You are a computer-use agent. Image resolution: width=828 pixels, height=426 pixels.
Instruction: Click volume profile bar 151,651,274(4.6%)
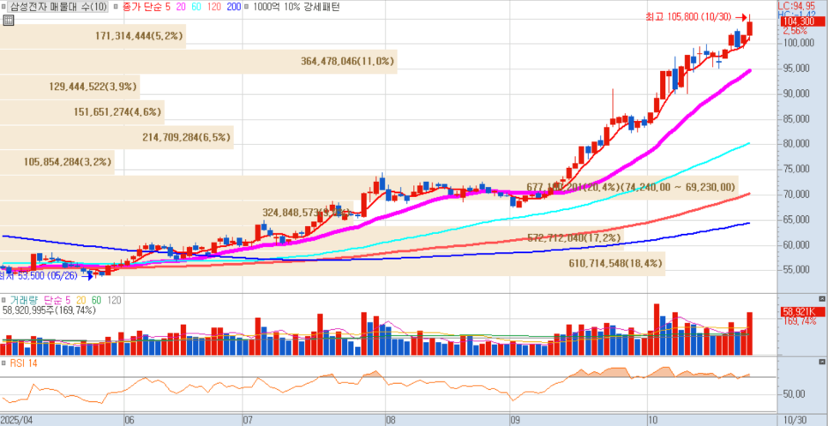pyautogui.click(x=81, y=112)
